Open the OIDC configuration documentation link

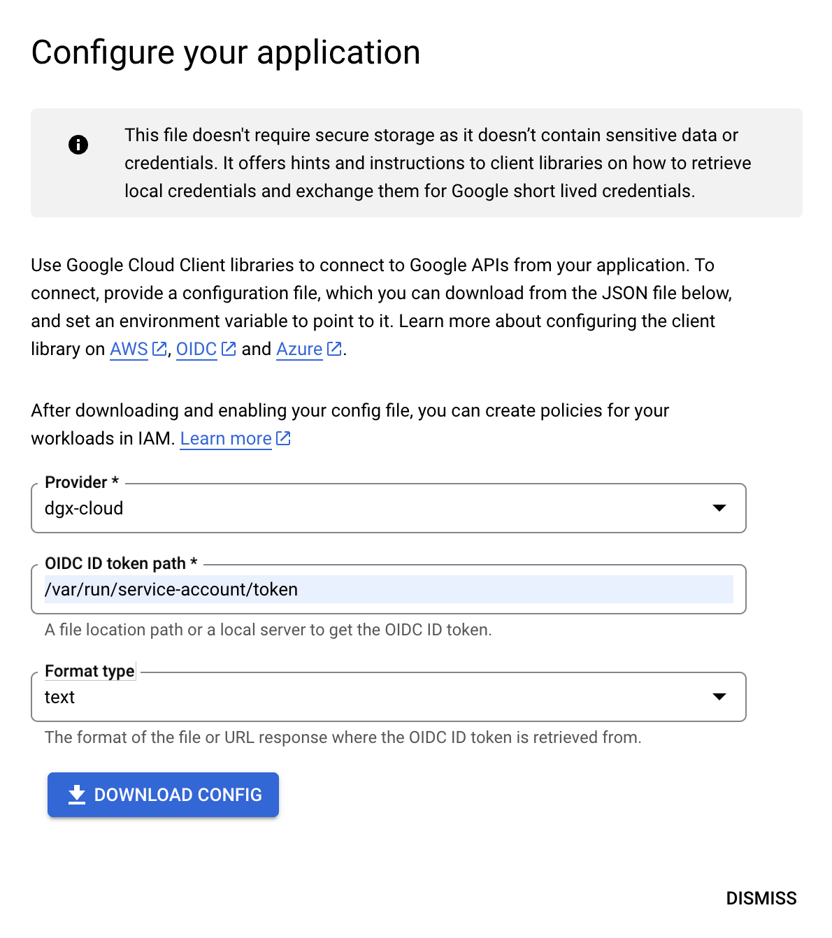pyautogui.click(x=196, y=349)
